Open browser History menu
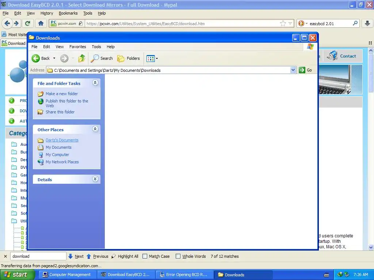Screen dimensions: 374x280 tap(47, 13)
